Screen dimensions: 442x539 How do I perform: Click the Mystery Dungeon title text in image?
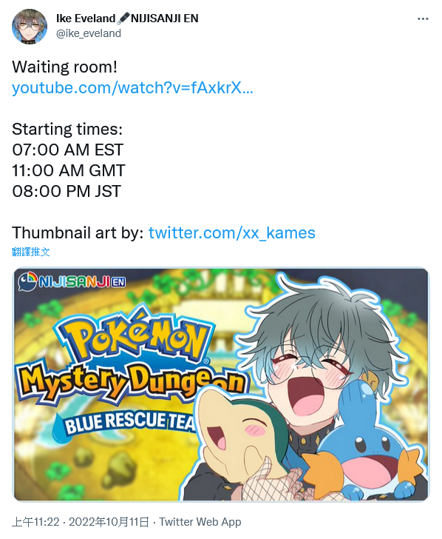point(132,381)
